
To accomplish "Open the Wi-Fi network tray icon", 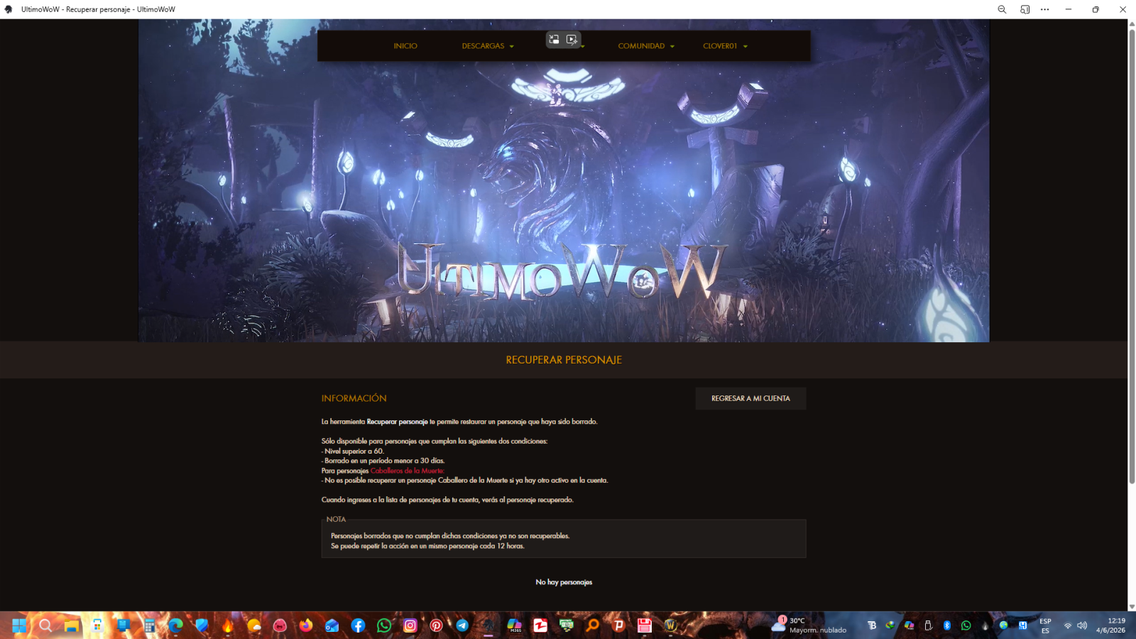I will [x=1067, y=626].
